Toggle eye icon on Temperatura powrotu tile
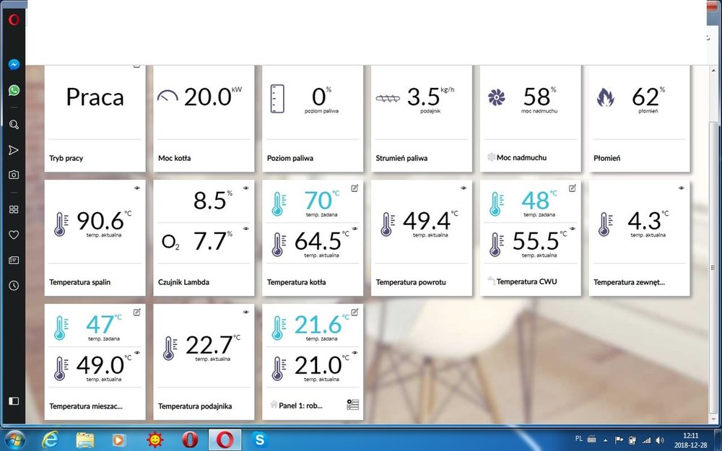This screenshot has height=451, width=722. [x=463, y=188]
